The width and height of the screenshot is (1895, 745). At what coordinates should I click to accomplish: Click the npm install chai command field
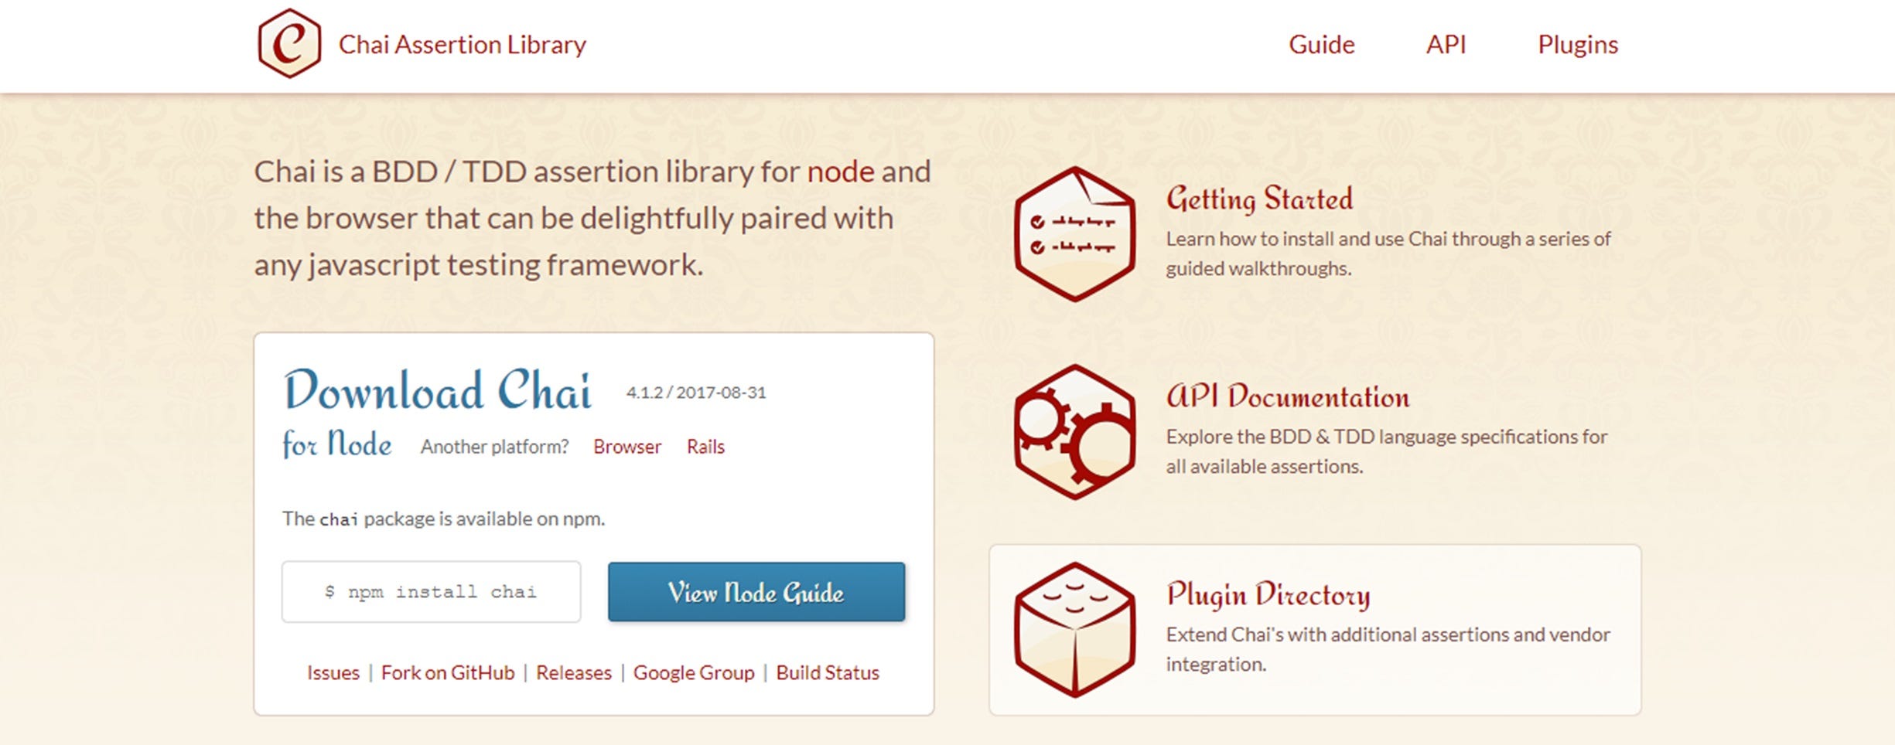click(x=431, y=592)
